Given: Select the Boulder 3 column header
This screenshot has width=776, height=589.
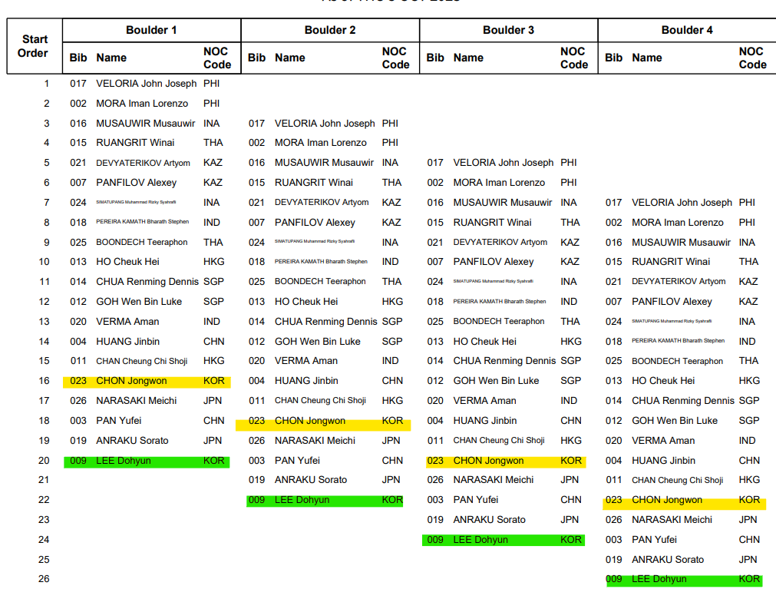Looking at the screenshot, I should (x=508, y=30).
